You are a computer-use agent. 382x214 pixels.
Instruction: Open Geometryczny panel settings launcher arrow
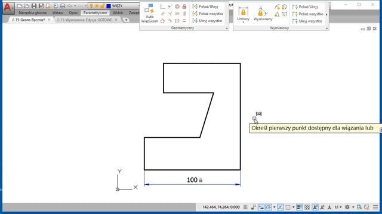(x=227, y=29)
